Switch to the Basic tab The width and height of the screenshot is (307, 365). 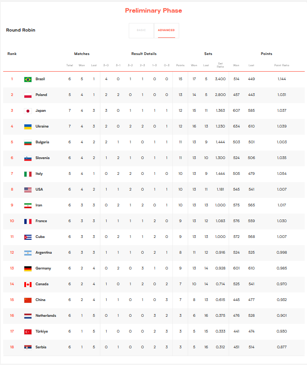tap(141, 30)
